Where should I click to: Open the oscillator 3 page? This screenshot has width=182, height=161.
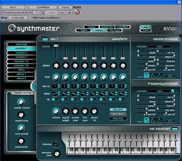click(21, 57)
